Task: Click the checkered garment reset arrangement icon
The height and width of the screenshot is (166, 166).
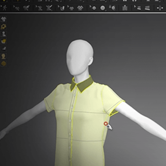Action: point(80,8)
